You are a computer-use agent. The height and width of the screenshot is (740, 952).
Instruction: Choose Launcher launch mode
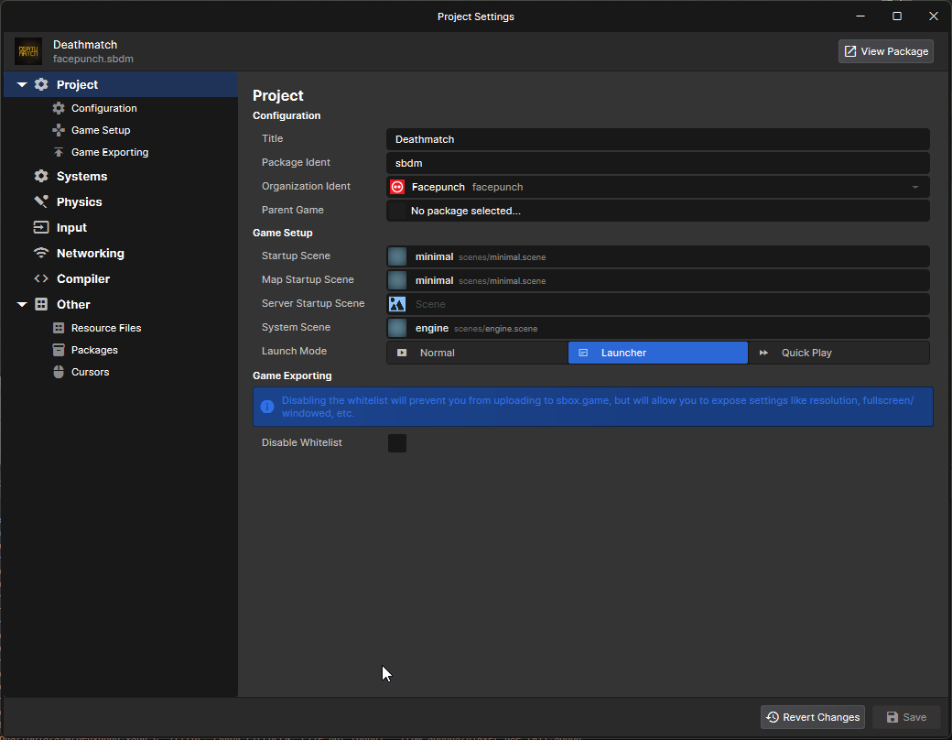[657, 353]
